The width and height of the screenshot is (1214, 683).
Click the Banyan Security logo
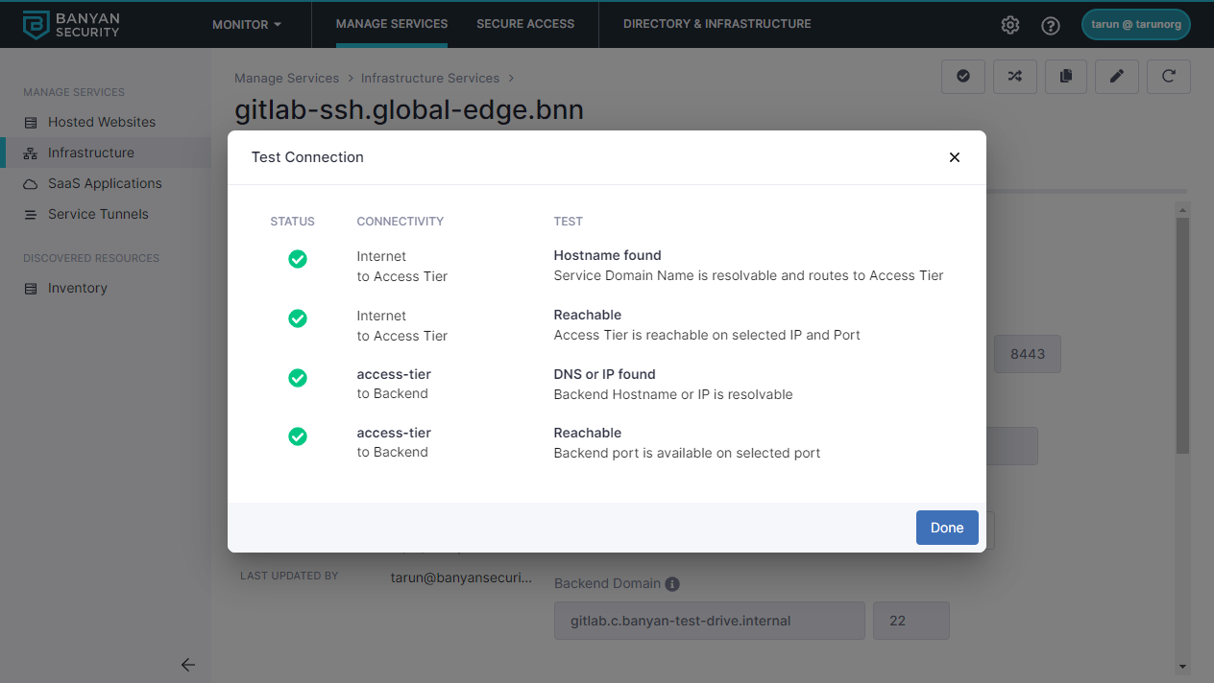coord(72,25)
